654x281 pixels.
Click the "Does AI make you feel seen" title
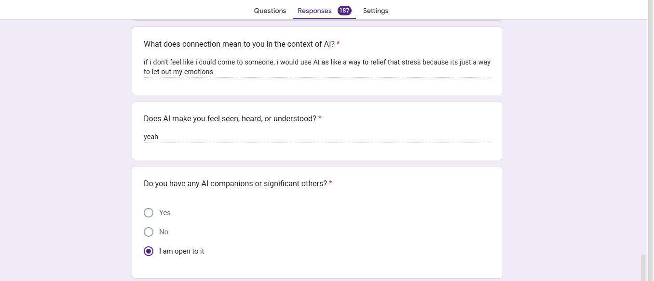230,118
